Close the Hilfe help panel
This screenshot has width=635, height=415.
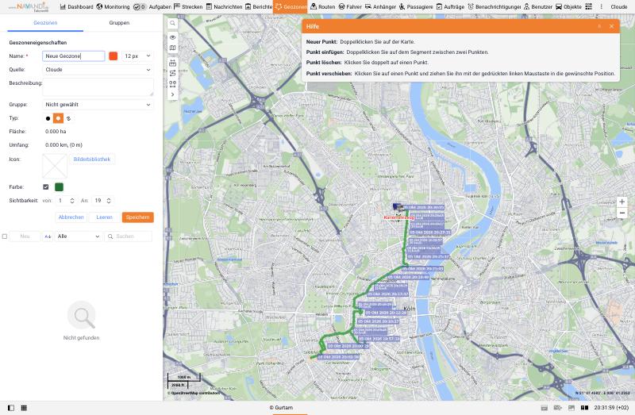click(611, 26)
